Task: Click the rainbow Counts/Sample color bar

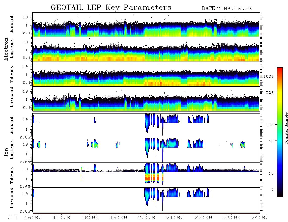Action: [280, 132]
